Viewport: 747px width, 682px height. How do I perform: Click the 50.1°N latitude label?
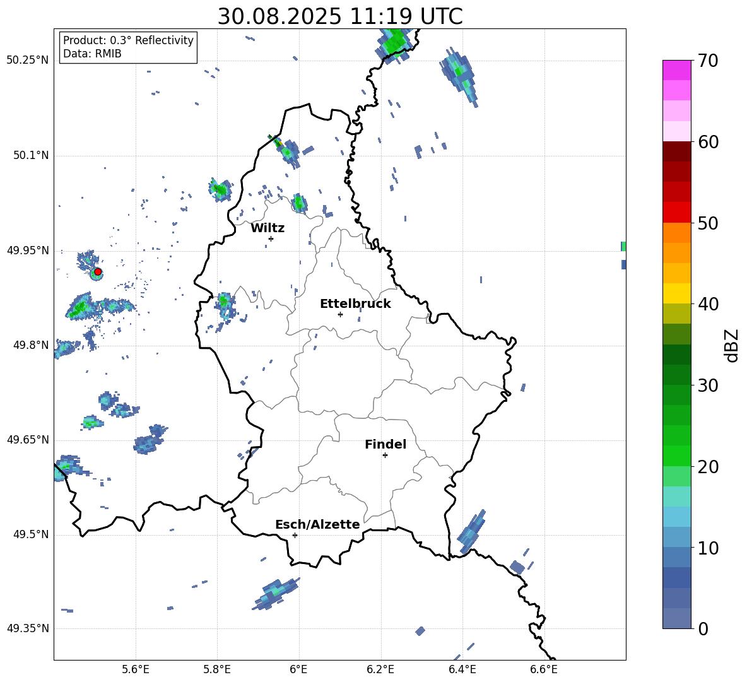point(31,155)
